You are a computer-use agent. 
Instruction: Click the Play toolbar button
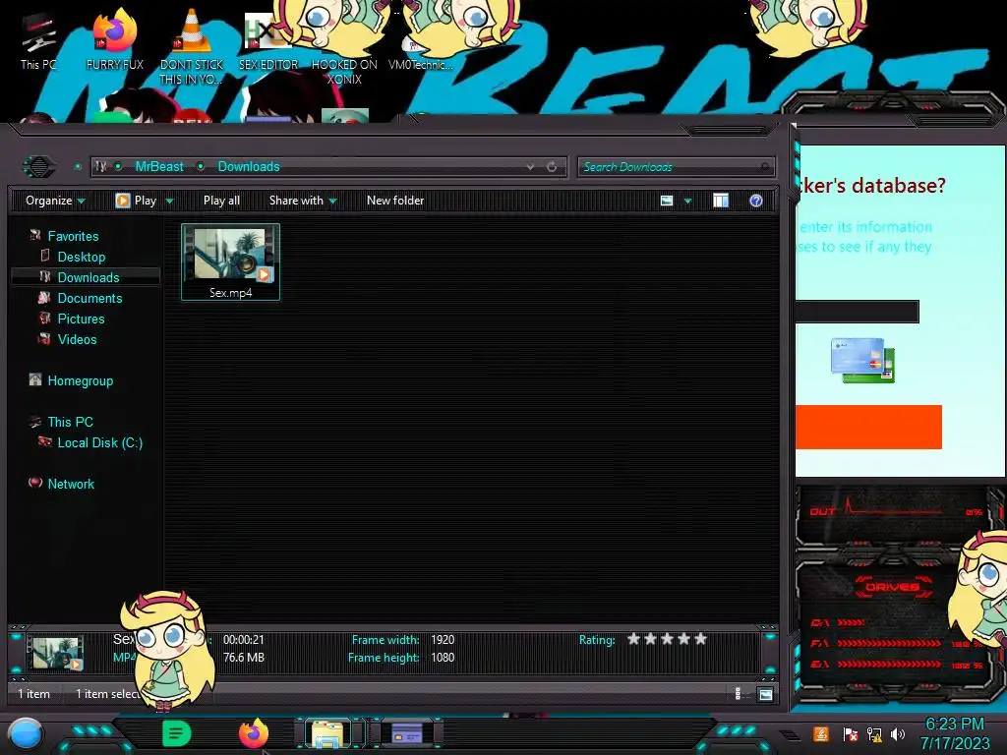tap(136, 201)
